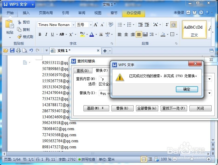The width and height of the screenshot is (218, 165).
Task: Click the phonetic guide (wén) icon
Action: (107, 34)
